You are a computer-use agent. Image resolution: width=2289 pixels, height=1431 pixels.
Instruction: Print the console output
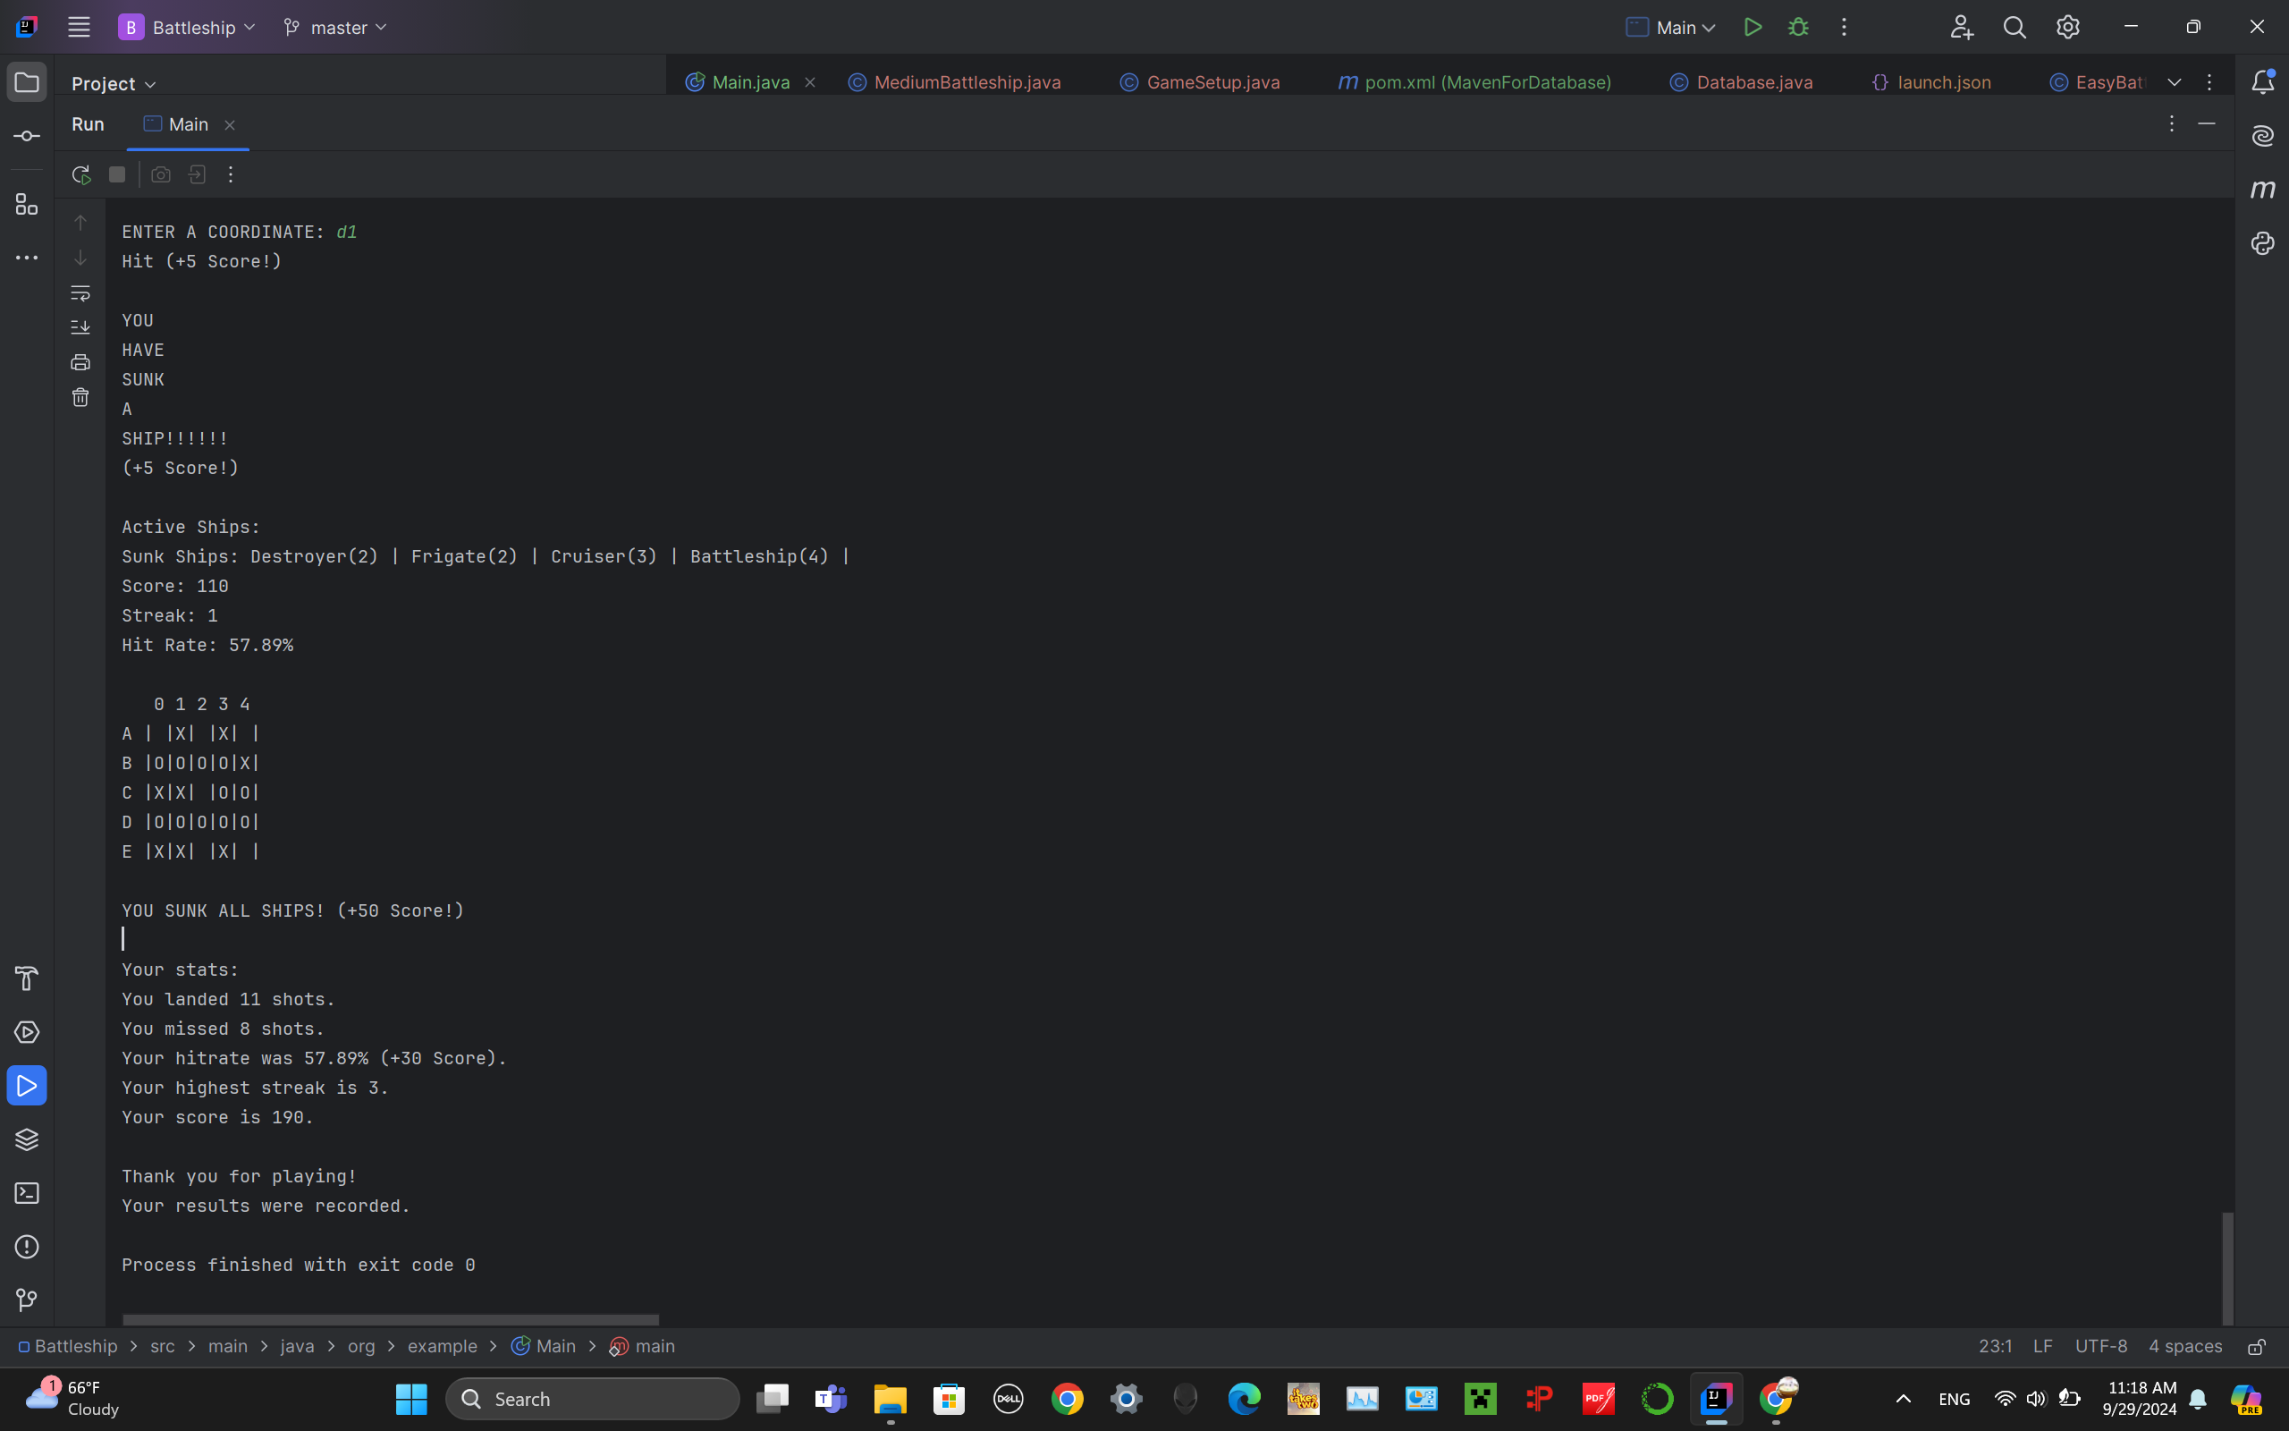coord(80,362)
